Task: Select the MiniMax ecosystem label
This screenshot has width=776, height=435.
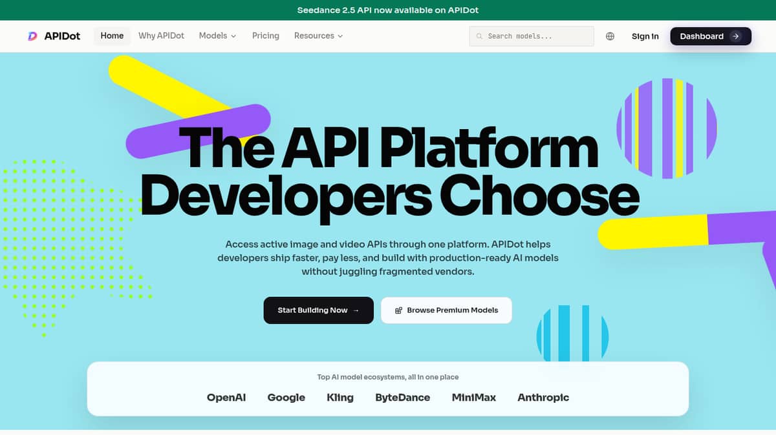Action: click(474, 398)
